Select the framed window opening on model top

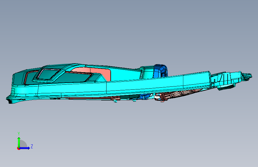click(x=48, y=74)
